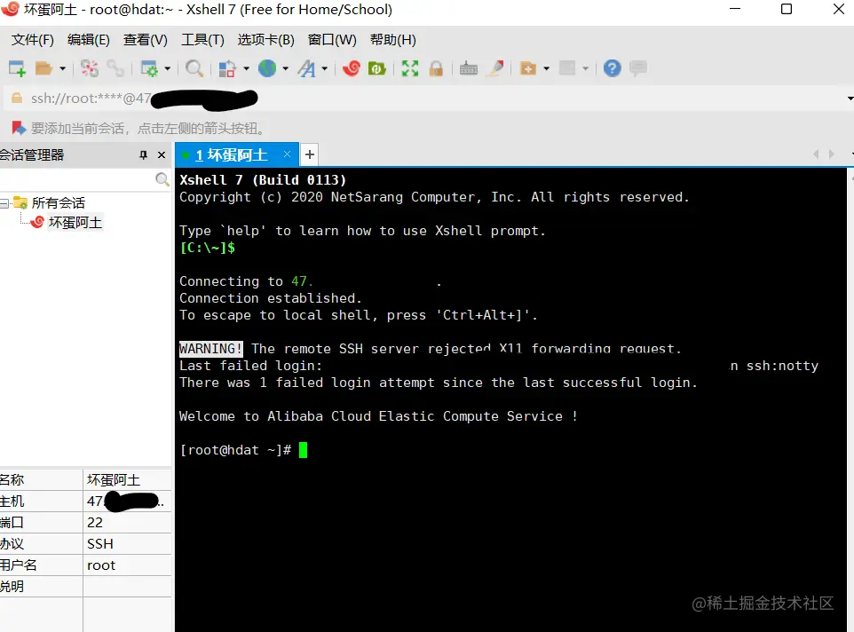Open the 选项卡(B) menu
Image resolution: width=854 pixels, height=632 pixels.
tap(265, 40)
